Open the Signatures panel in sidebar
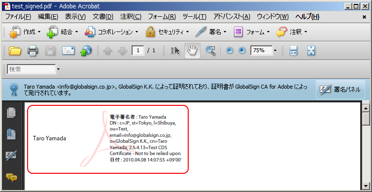This screenshot has width=372, height=192. point(11,156)
